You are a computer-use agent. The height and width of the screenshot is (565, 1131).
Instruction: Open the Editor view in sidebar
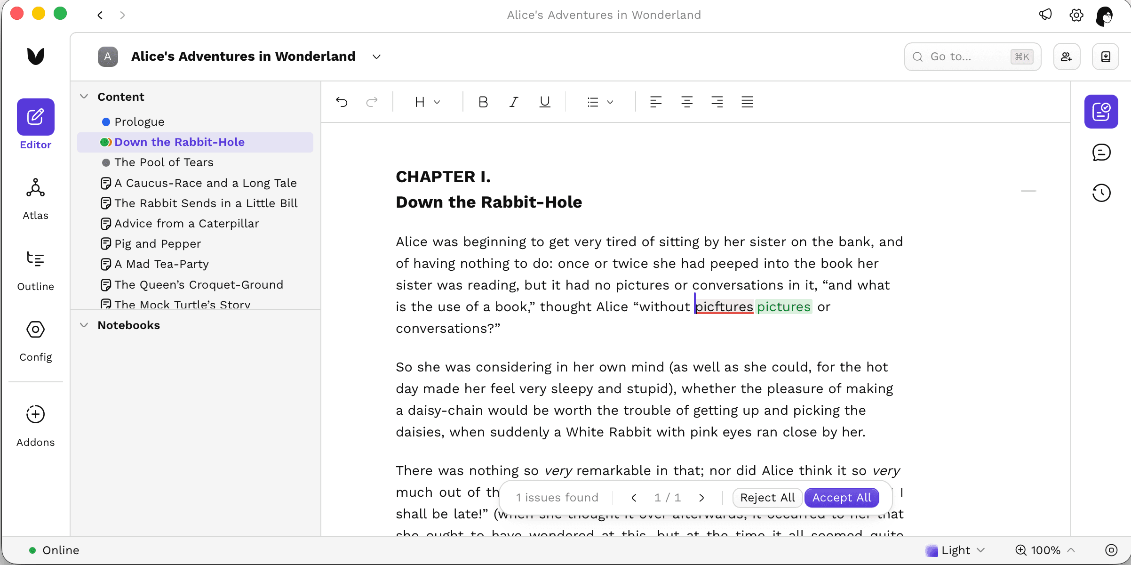[x=36, y=124]
